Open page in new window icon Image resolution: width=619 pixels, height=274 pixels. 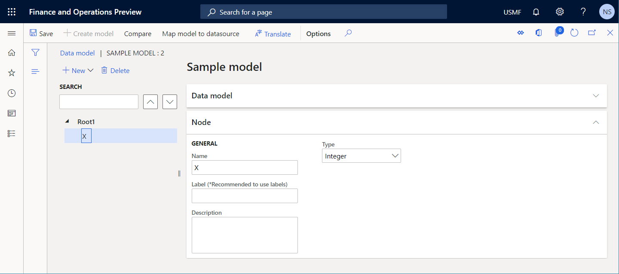pos(592,32)
